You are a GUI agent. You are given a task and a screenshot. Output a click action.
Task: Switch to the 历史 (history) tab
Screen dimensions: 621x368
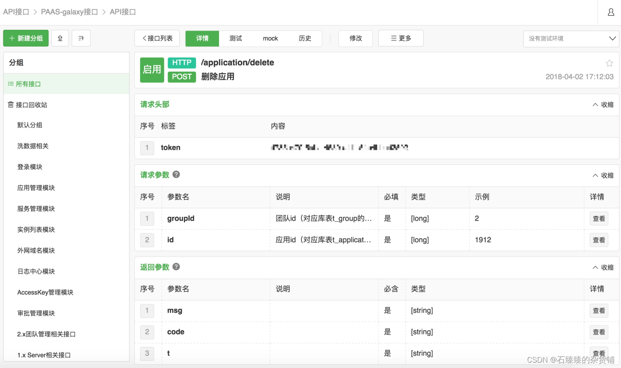305,38
